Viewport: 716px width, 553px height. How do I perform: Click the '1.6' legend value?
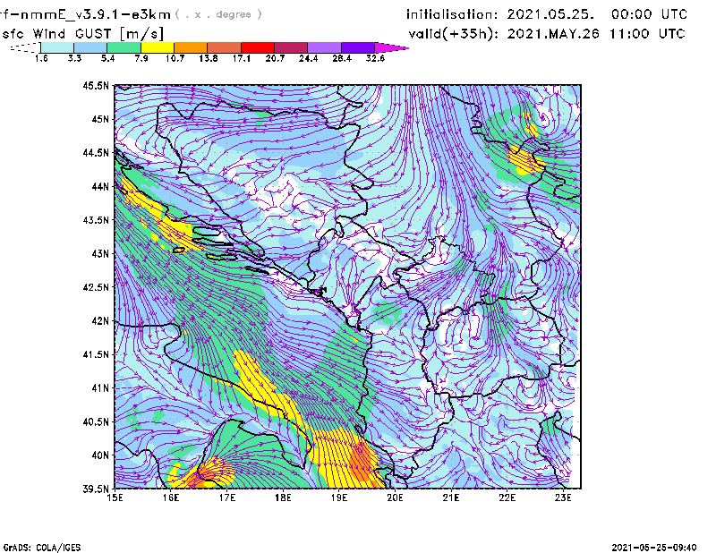tap(41, 58)
